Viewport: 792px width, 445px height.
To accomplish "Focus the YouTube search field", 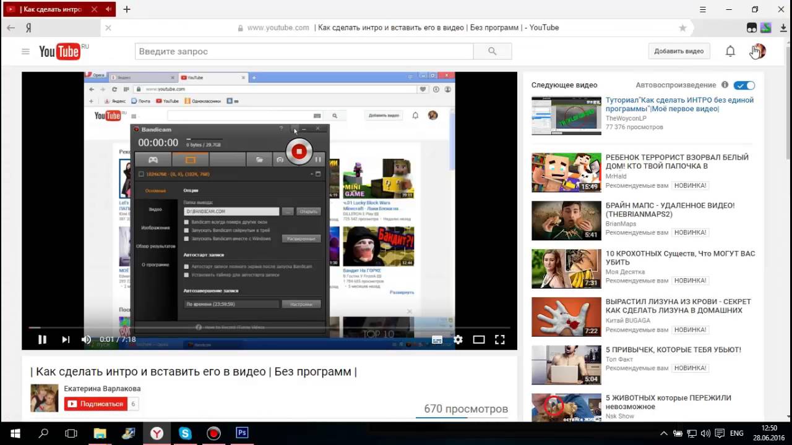I will pos(304,51).
